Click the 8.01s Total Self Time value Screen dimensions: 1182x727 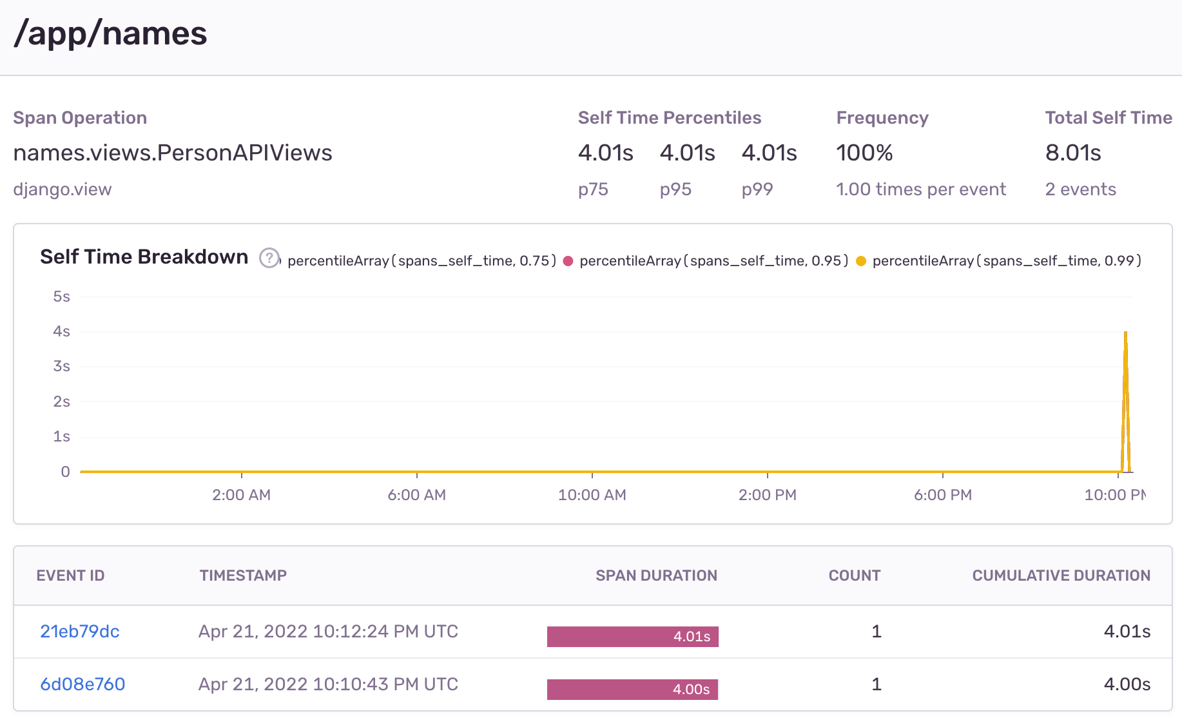tap(1073, 153)
